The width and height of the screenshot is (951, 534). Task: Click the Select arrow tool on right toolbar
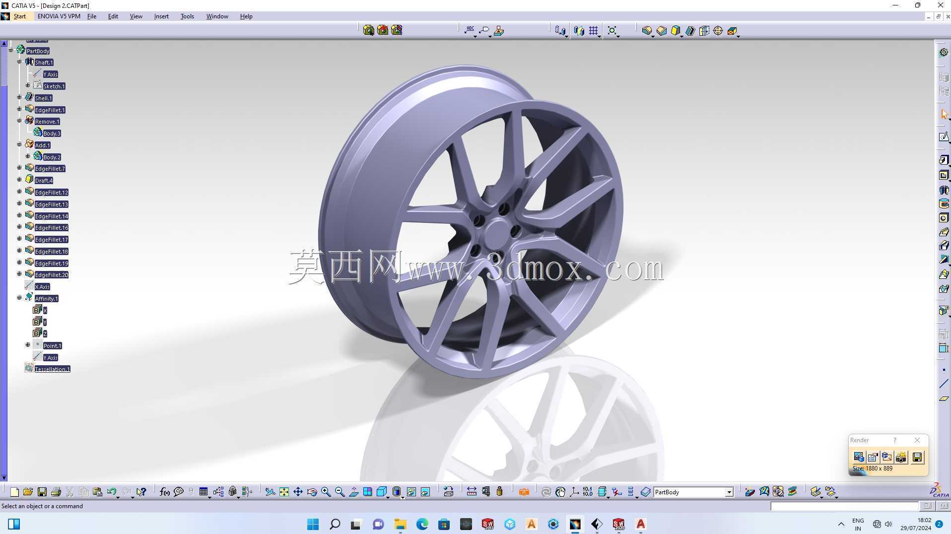coord(944,114)
